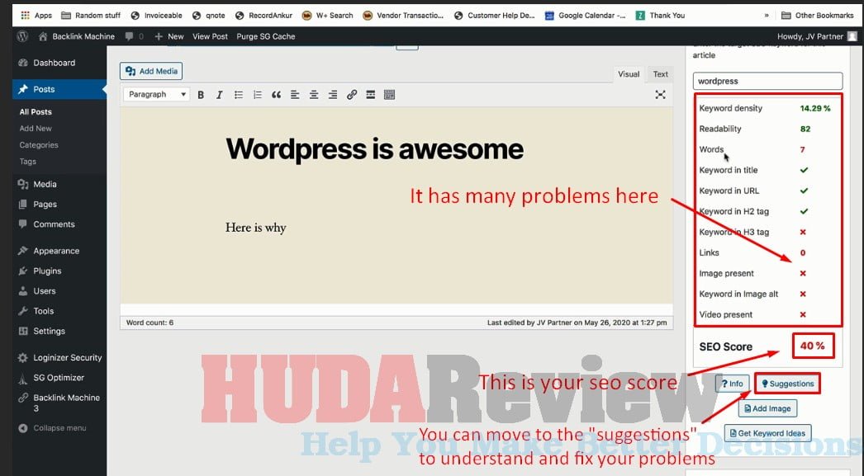
Task: Click the Keyword density value 14.29 %
Action: [815, 108]
